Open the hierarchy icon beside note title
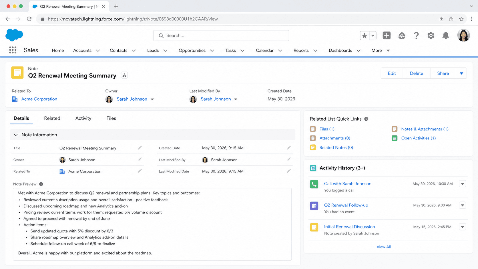The width and height of the screenshot is (478, 269). coord(124,75)
